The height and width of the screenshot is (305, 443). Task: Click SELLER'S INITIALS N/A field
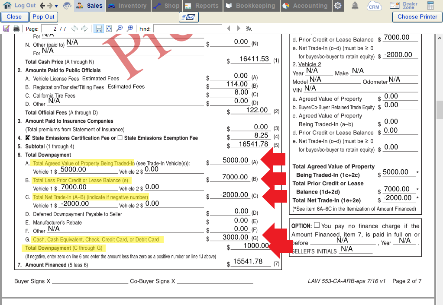[356, 249]
